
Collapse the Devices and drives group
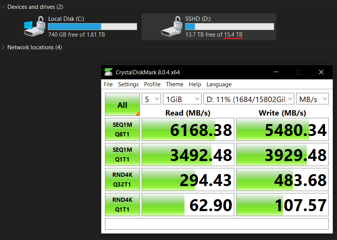[3, 7]
